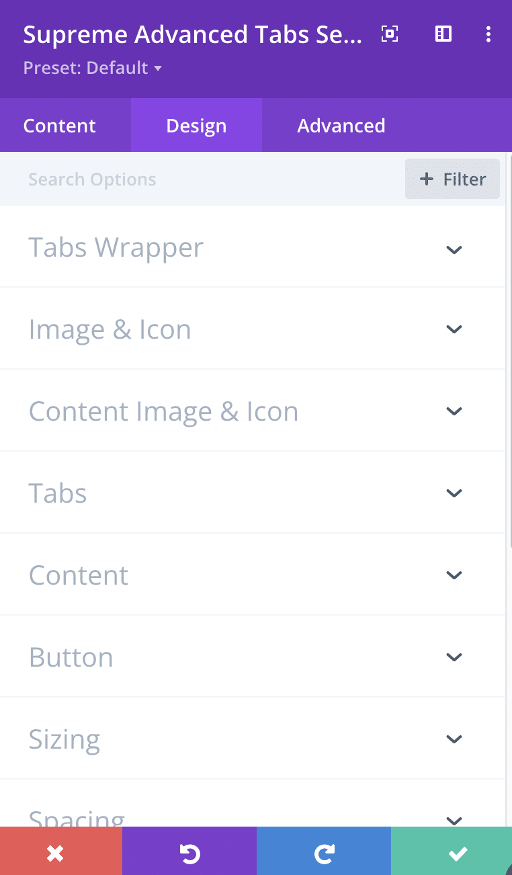Click the Search Options field

pyautogui.click(x=202, y=179)
